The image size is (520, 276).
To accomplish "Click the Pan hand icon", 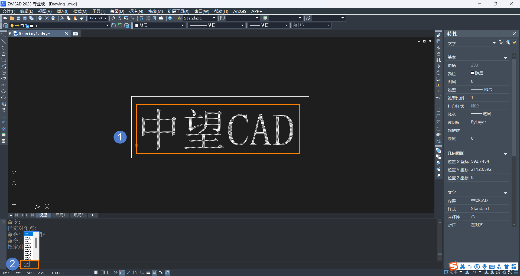I will [113, 18].
